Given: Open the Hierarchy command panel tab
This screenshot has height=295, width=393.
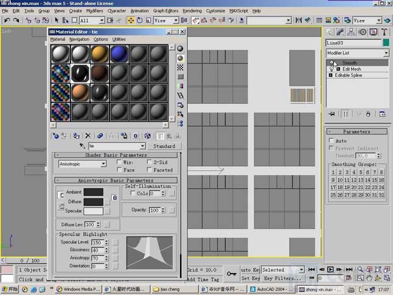Looking at the screenshot, I should [x=351, y=32].
